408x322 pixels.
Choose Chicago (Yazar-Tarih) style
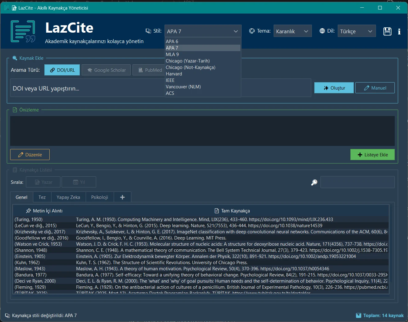(x=203, y=61)
